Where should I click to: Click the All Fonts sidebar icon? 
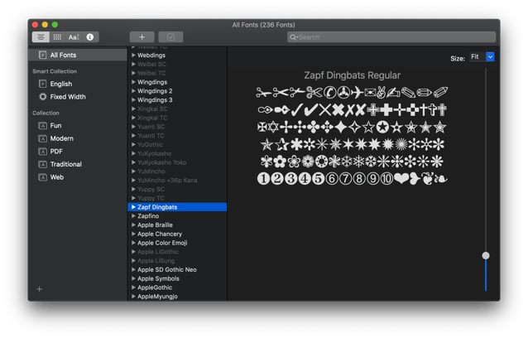(x=42, y=55)
